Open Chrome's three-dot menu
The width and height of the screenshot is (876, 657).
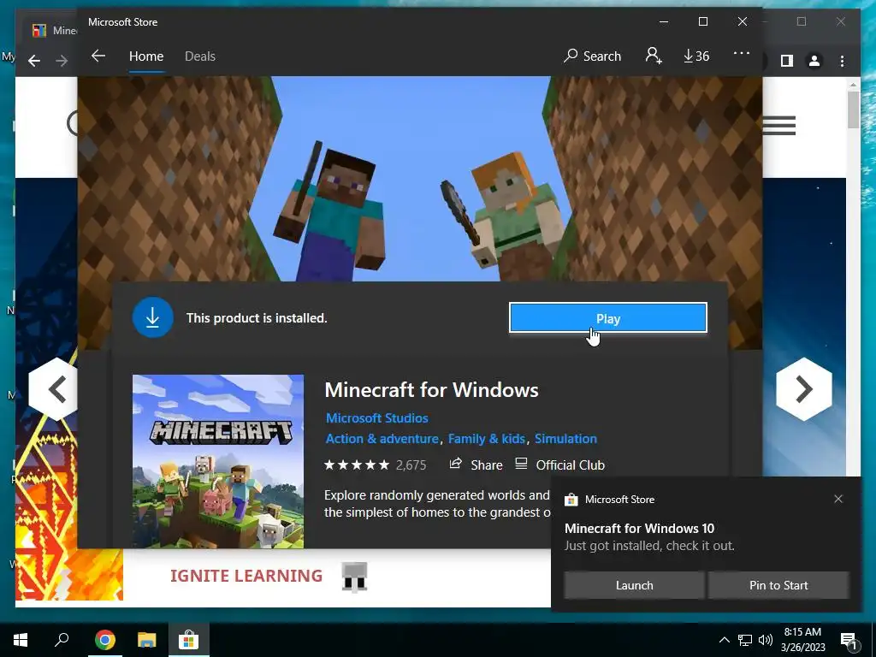[842, 61]
